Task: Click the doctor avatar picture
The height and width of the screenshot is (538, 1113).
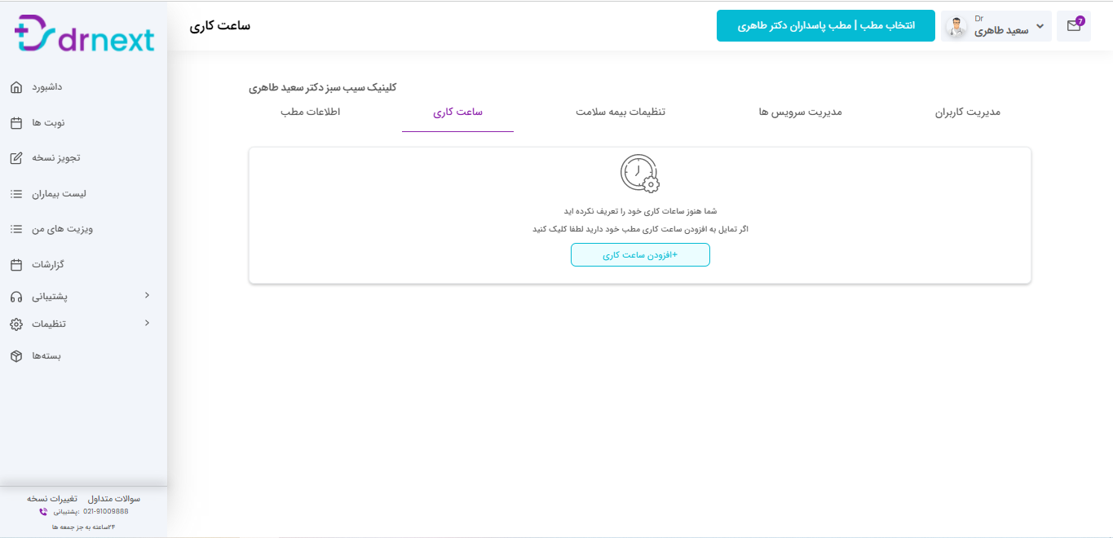Action: tap(956, 27)
